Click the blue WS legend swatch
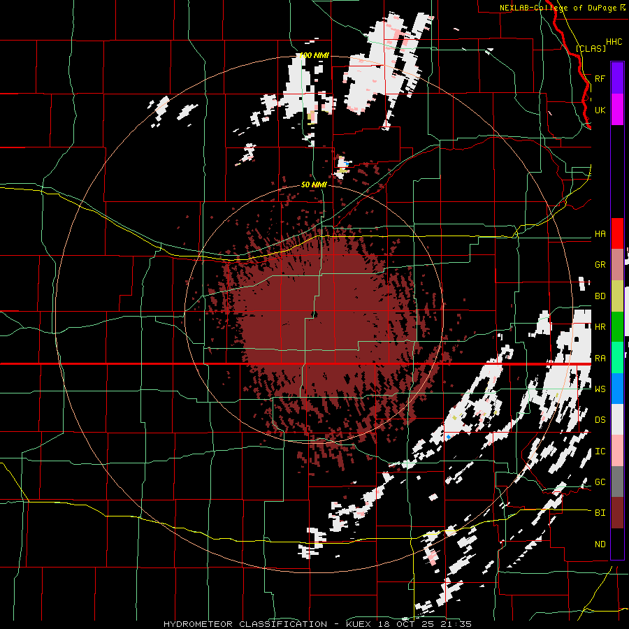629x629 pixels. (617, 389)
